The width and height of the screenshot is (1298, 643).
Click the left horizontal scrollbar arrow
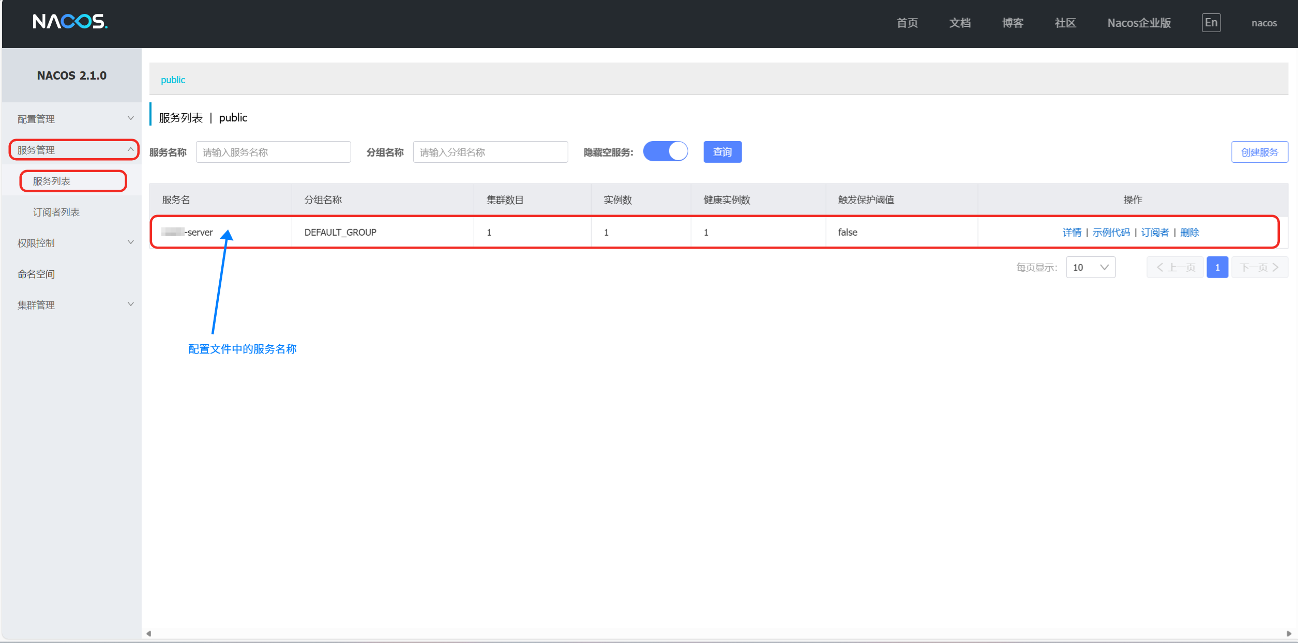pos(148,634)
